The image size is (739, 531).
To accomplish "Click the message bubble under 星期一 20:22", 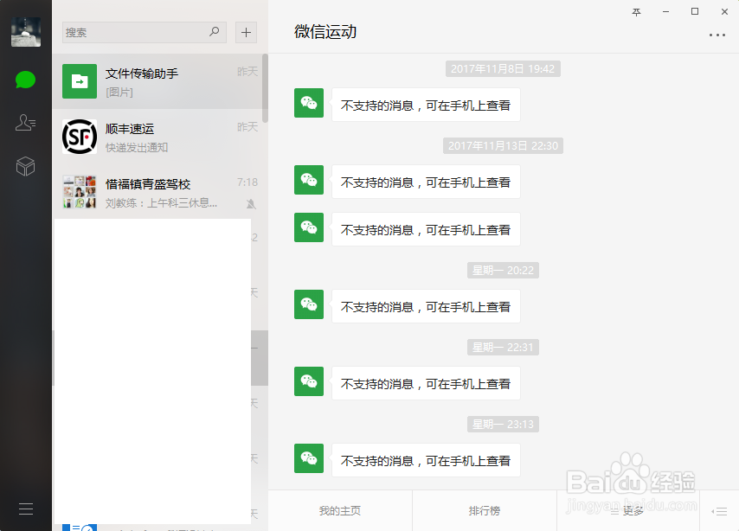I will [x=426, y=306].
